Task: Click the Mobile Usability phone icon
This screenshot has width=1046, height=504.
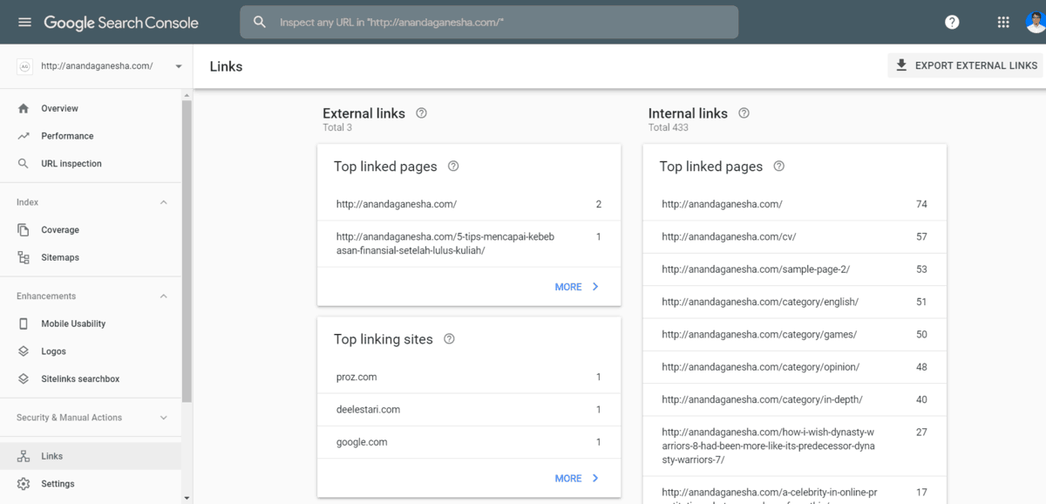Action: coord(24,324)
